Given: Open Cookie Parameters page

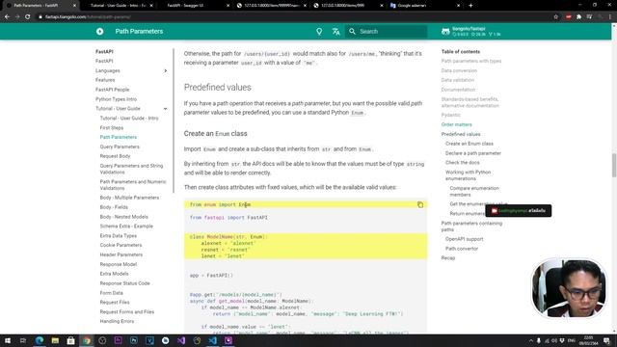Looking at the screenshot, I should (x=121, y=245).
